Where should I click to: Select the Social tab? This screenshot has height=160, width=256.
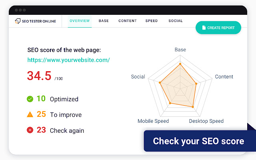coord(175,21)
